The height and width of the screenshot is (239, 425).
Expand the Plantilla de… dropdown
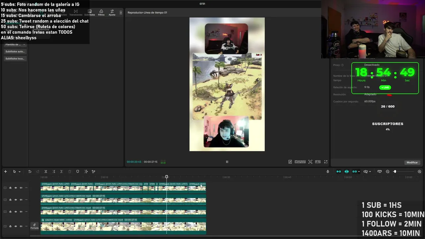(x=15, y=44)
